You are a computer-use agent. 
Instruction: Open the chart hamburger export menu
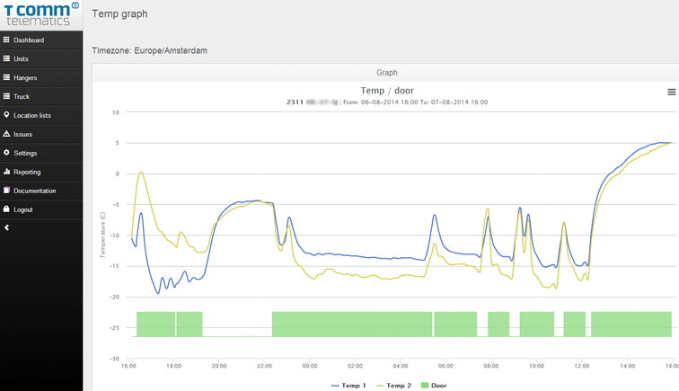671,92
